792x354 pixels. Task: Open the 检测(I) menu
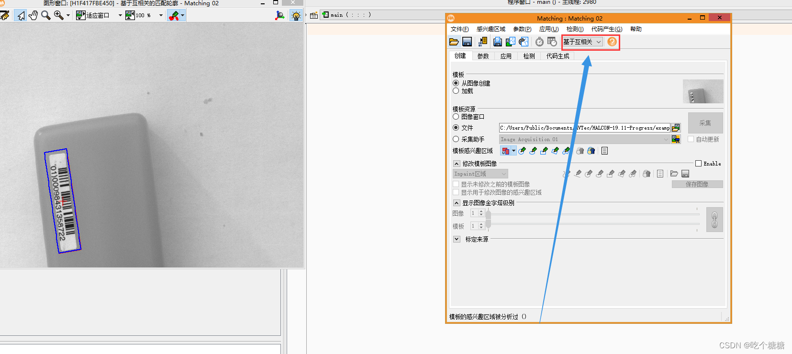click(575, 29)
